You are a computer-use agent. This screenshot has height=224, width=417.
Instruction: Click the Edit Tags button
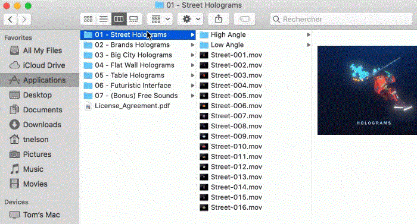(244, 19)
